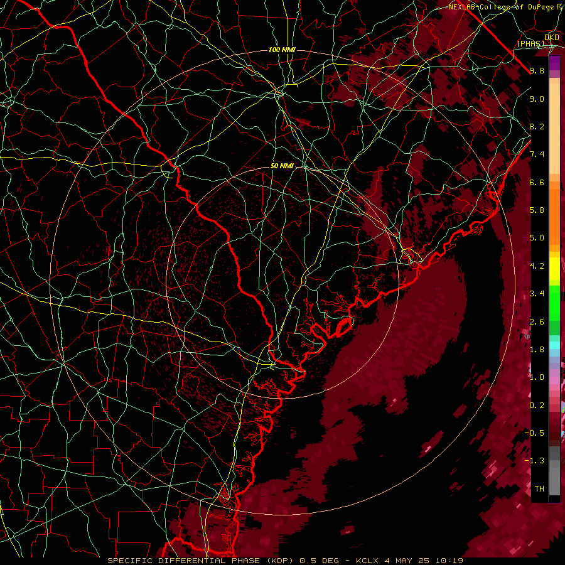Click the 9.0 legend value

537,99
